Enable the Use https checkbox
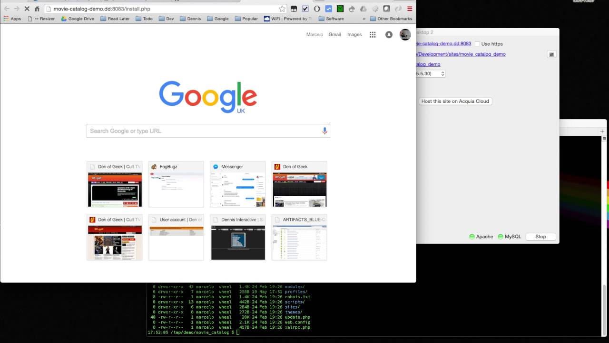Screen dimensions: 609x343 pyautogui.click(x=477, y=44)
